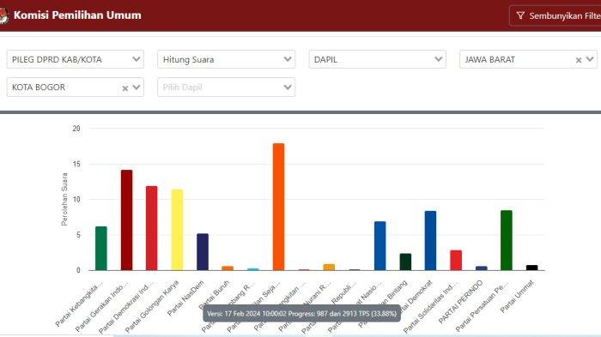This screenshot has width=601, height=337.
Task: Click the dark green Bintang party bar
Action: click(x=405, y=262)
